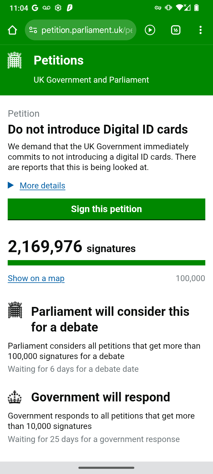Open site info icon in address bar

click(x=33, y=30)
